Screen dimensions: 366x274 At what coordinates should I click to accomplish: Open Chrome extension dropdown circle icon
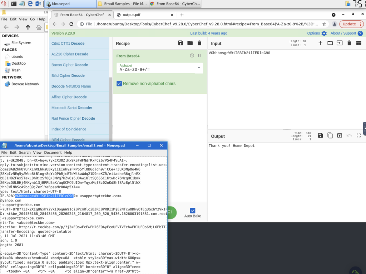click(333, 15)
